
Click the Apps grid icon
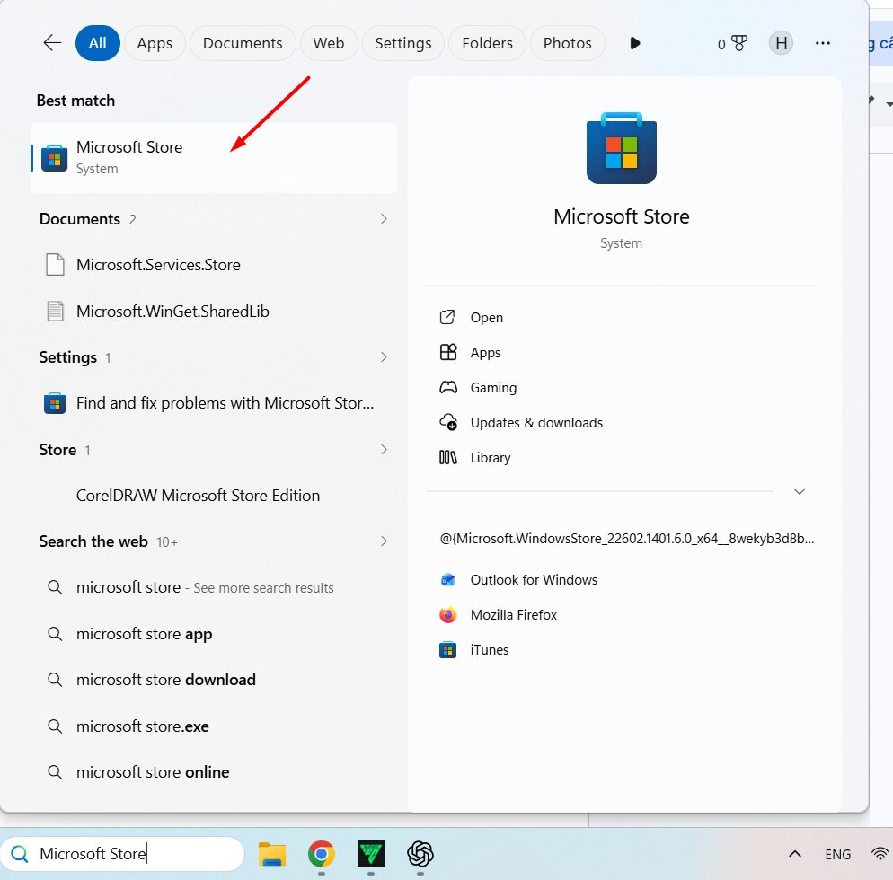tap(447, 352)
